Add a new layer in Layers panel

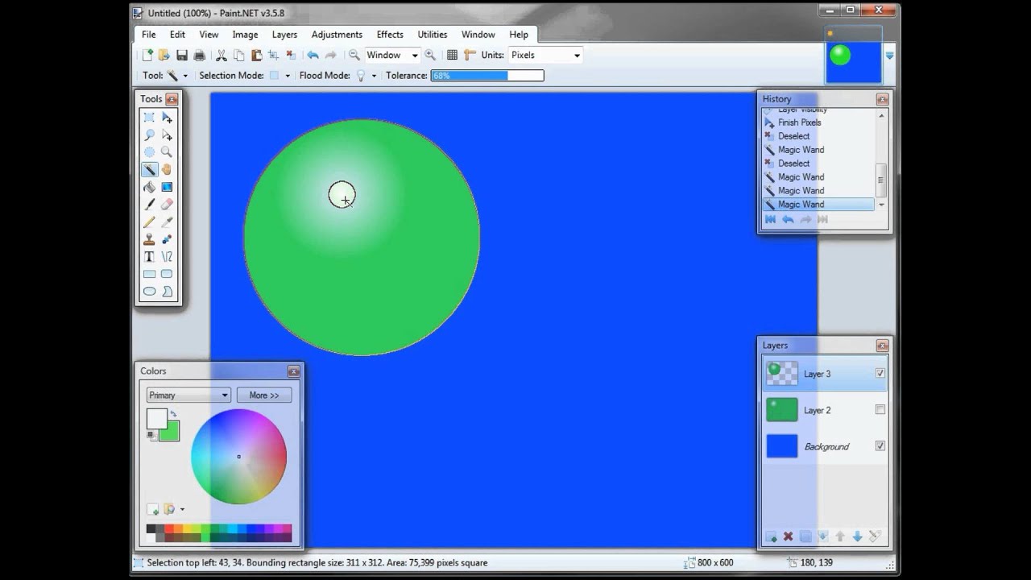(771, 536)
